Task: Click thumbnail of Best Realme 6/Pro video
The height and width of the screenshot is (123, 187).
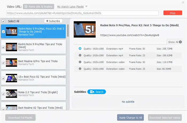Action: coord(11,63)
